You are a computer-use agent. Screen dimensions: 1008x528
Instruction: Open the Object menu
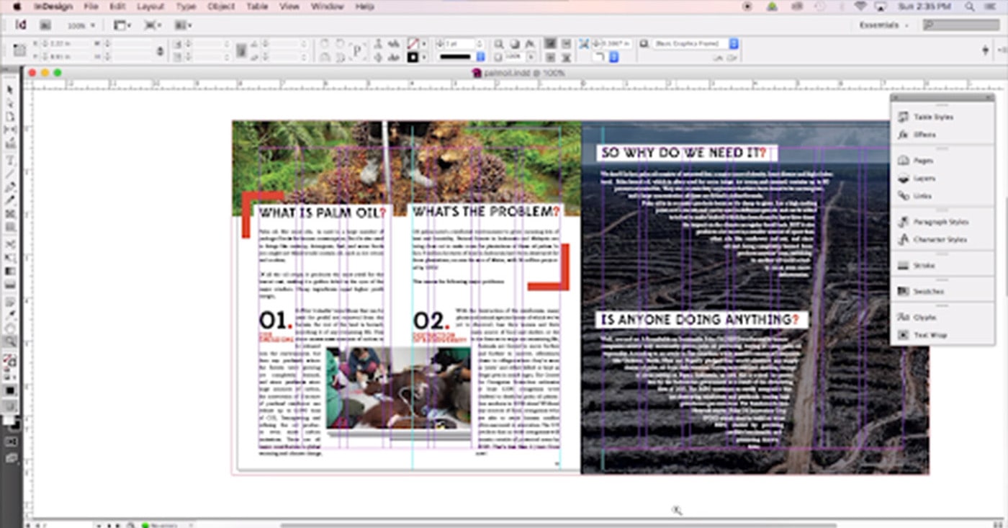click(221, 6)
